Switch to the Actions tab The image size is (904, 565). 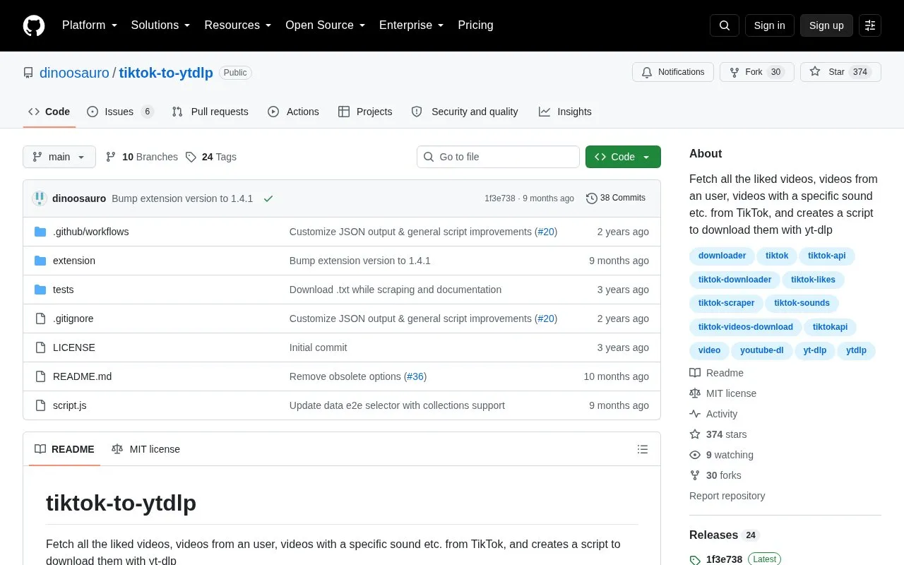click(x=293, y=112)
